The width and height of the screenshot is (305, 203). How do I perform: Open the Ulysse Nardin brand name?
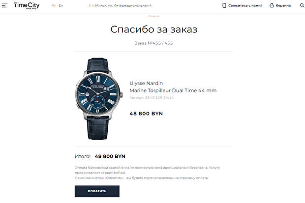(x=146, y=83)
